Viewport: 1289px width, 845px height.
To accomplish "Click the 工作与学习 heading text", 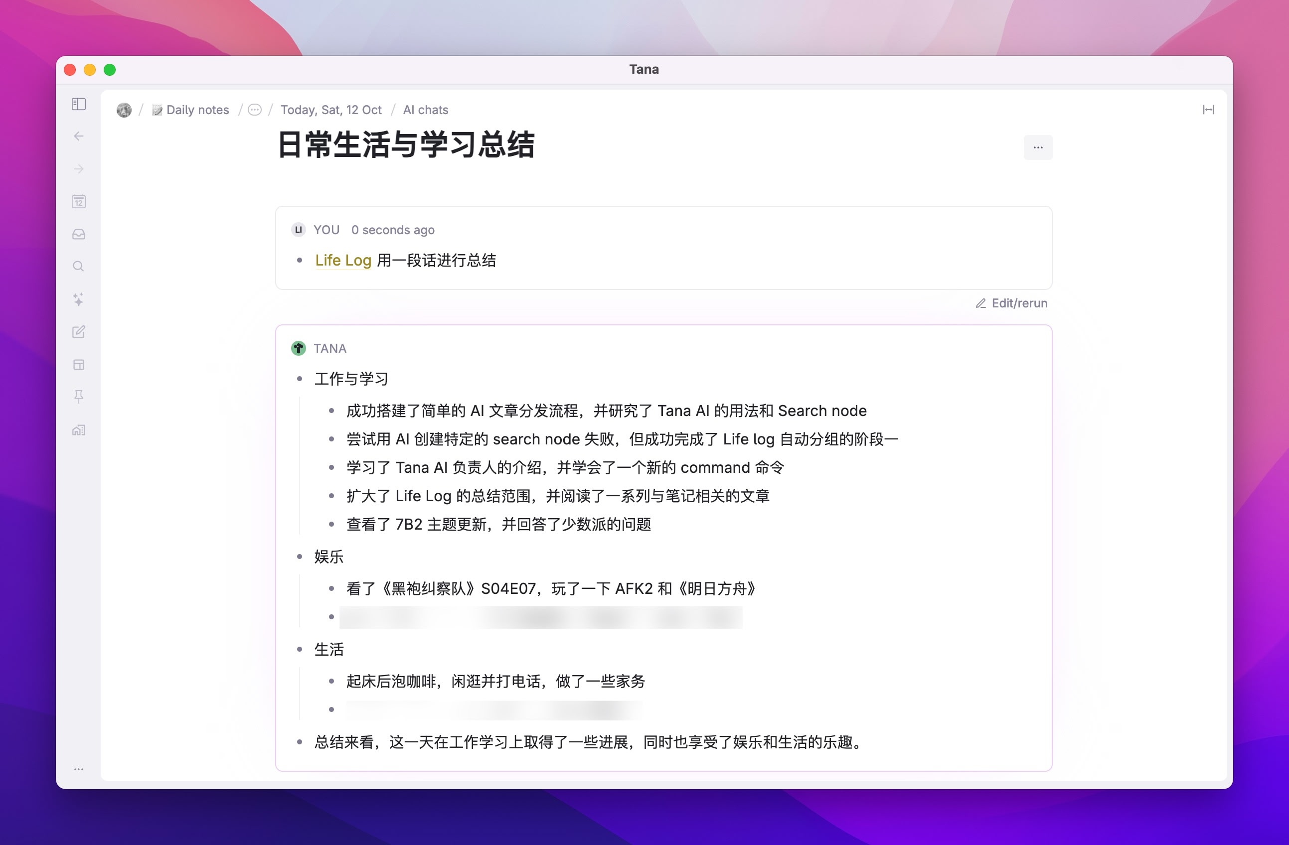I will point(351,379).
